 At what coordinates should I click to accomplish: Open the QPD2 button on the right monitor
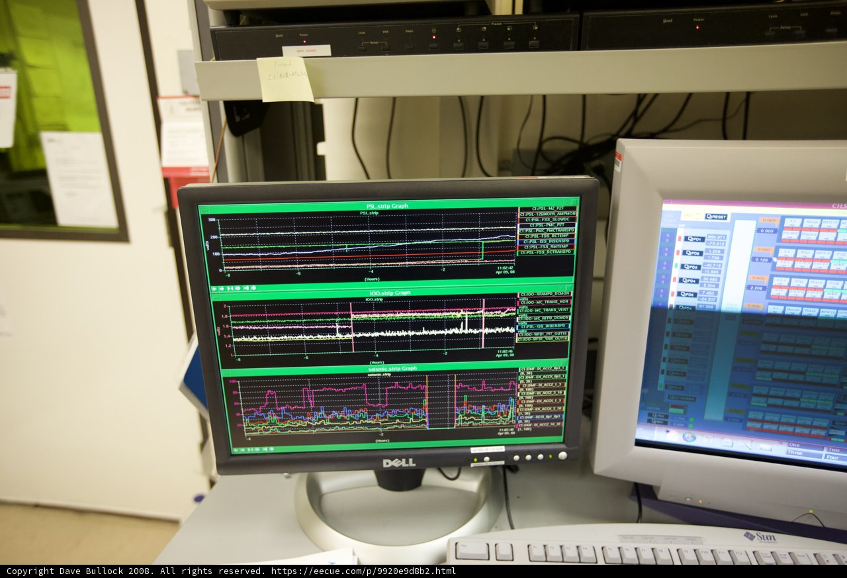pyautogui.click(x=693, y=253)
